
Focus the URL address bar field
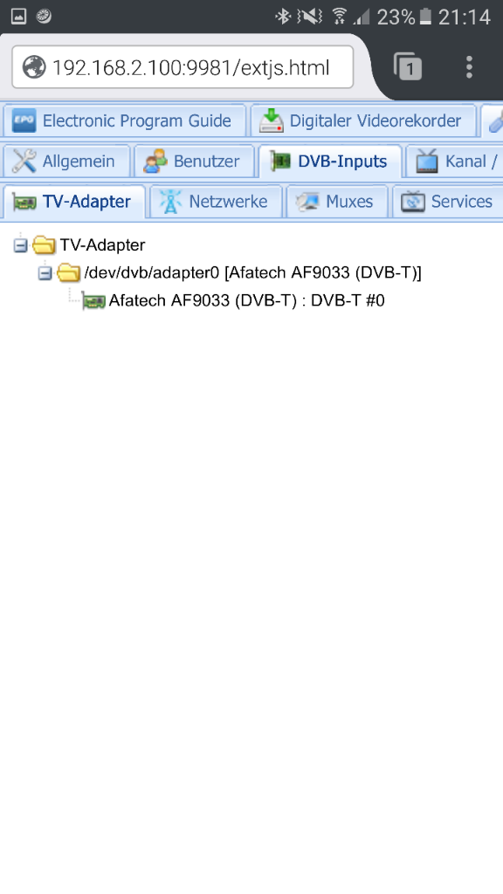[183, 67]
